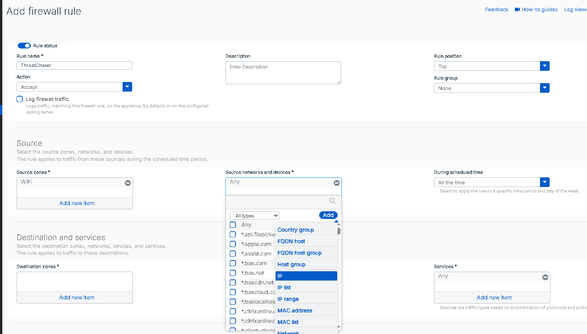
Task: Open the Rule group dropdown
Action: click(x=545, y=88)
